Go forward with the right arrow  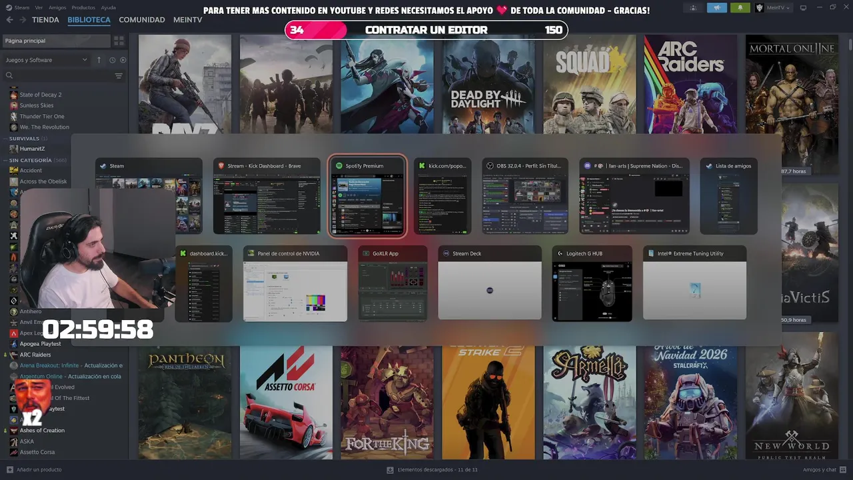23,20
